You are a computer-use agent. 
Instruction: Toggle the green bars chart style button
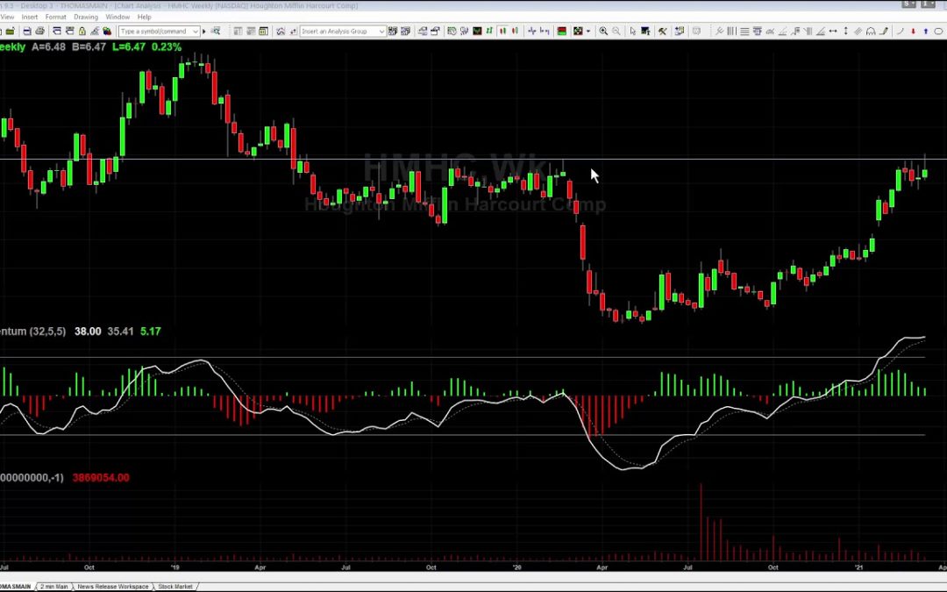(x=489, y=31)
